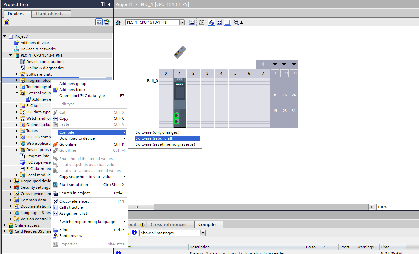The height and width of the screenshot is (254, 419).
Task: Switch to the Plant objects tab
Action: coord(49,14)
